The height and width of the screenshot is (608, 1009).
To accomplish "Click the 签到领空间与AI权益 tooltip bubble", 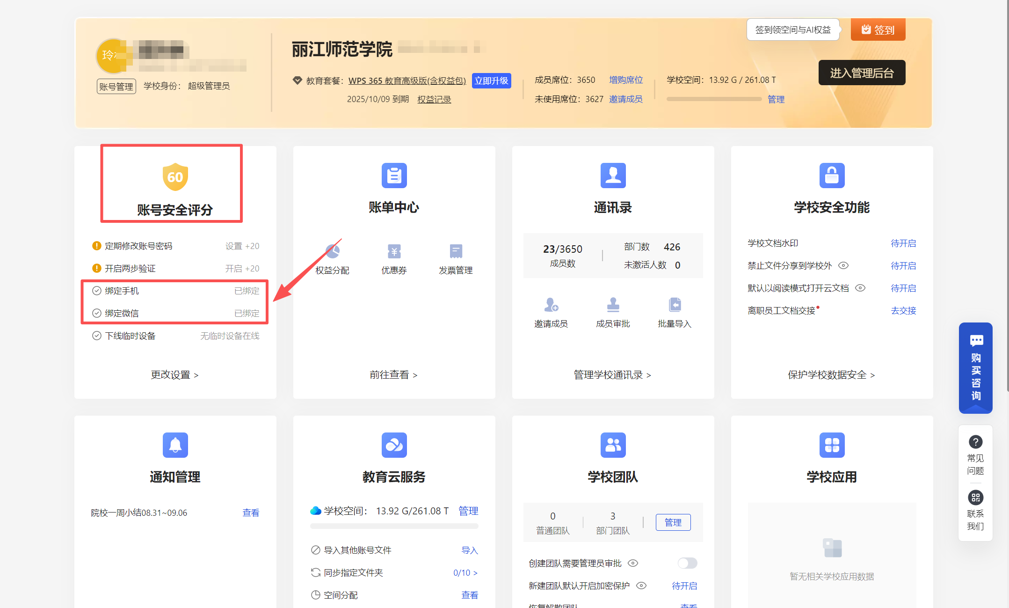I will tap(793, 29).
